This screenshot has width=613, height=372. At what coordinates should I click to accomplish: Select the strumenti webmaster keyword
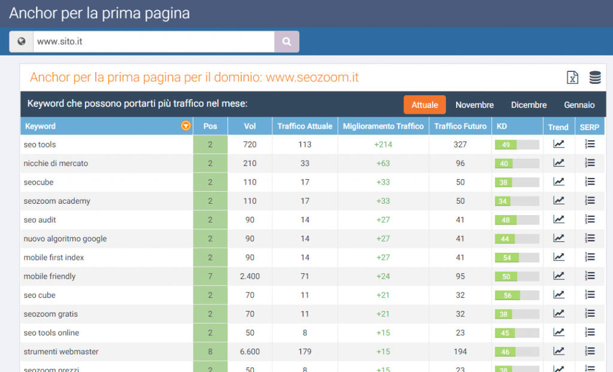(x=60, y=351)
